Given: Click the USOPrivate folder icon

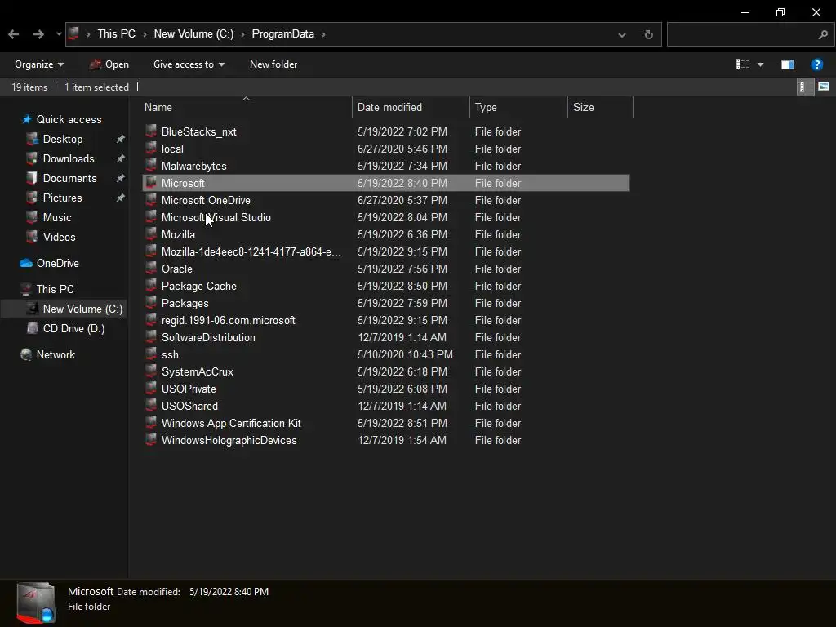Looking at the screenshot, I should pyautogui.click(x=151, y=389).
